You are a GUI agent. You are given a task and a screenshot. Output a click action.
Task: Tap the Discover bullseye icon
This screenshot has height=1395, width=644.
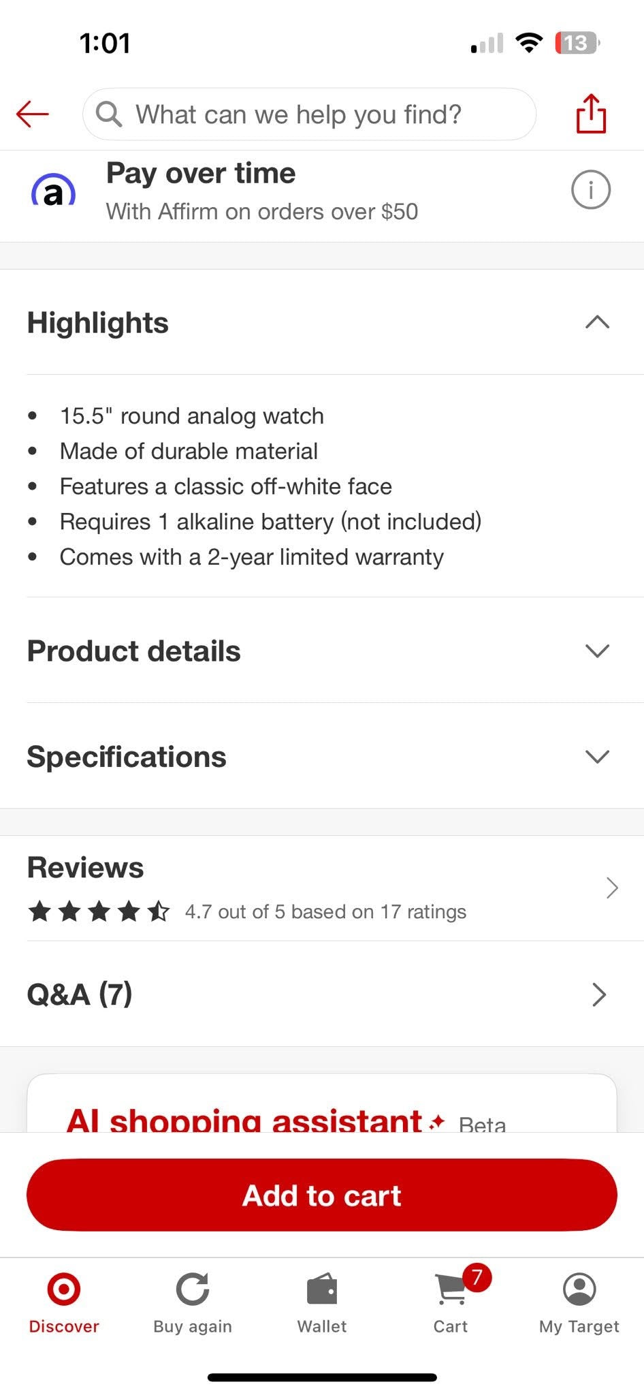(64, 1289)
